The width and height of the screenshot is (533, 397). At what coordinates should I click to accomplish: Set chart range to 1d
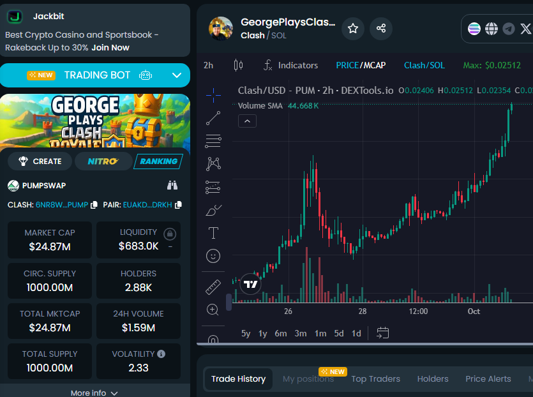click(x=356, y=333)
